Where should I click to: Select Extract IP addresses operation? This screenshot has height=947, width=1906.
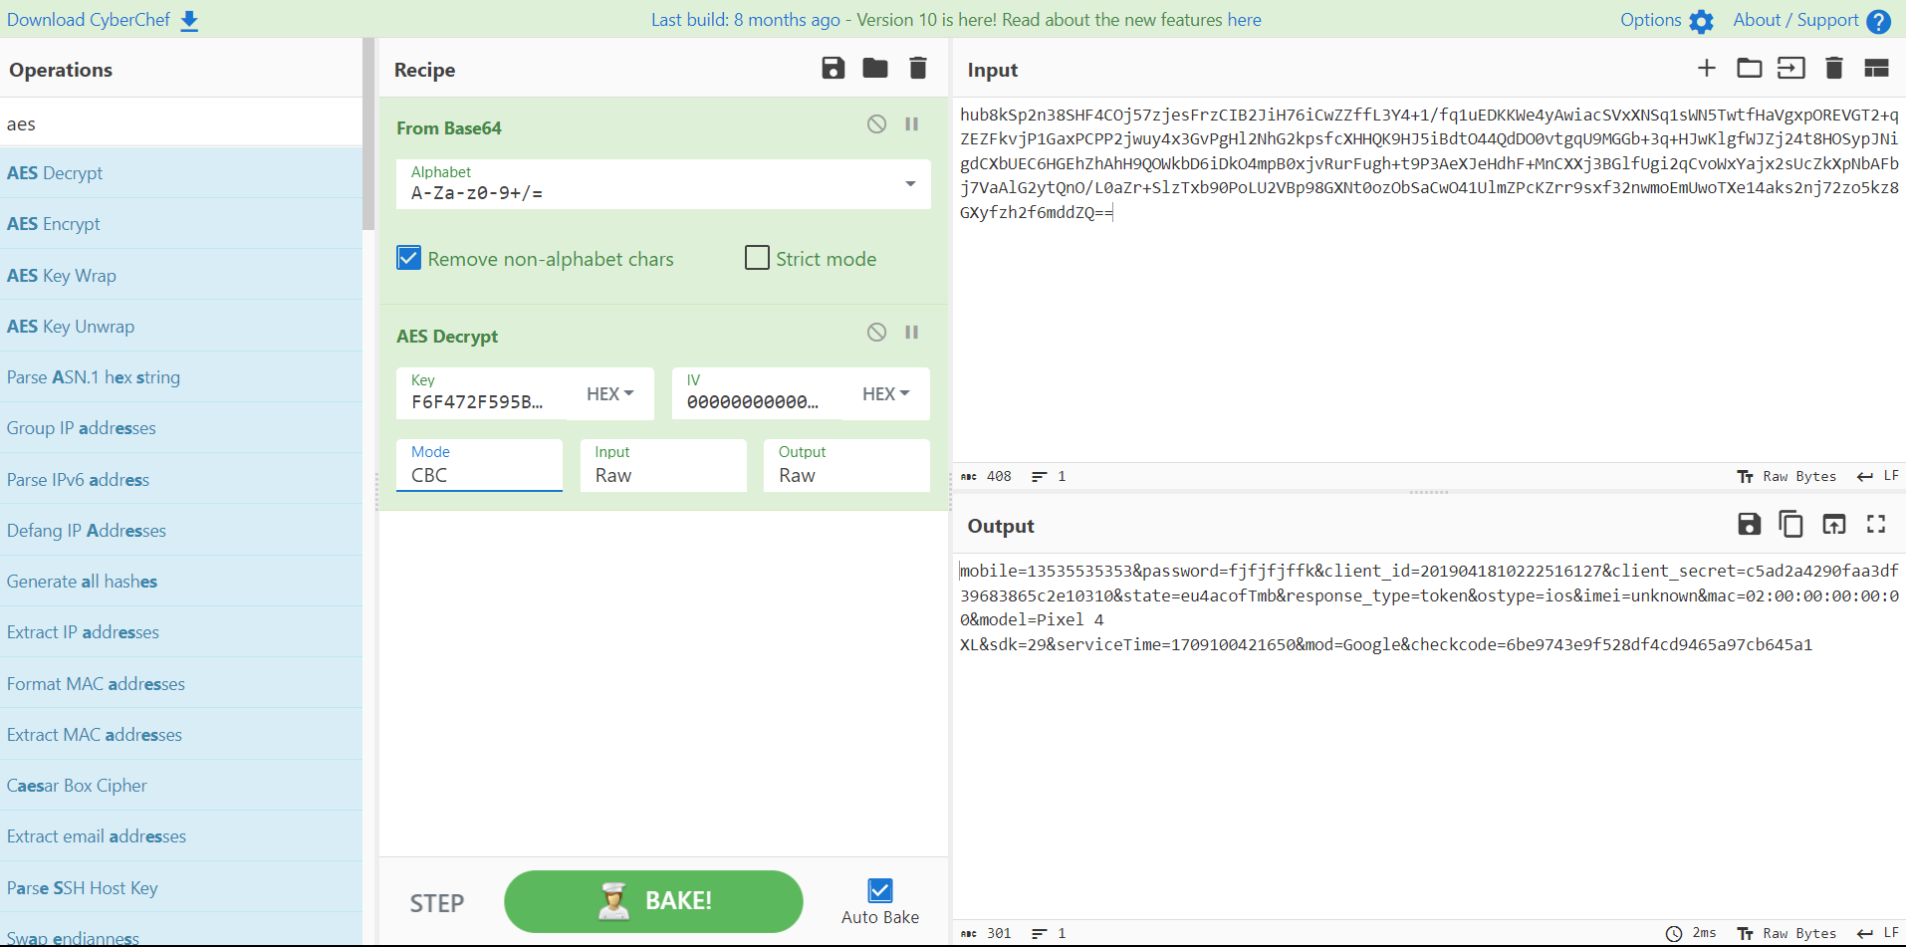click(181, 632)
